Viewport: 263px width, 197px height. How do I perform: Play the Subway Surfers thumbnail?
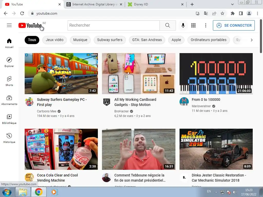(x=61, y=74)
